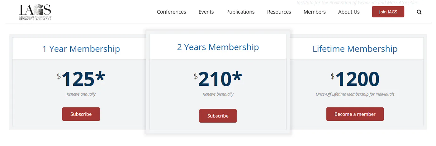Image resolution: width=436 pixels, height=146 pixels.
Task: Subscribe to the 2 Years Membership
Action: (x=218, y=116)
